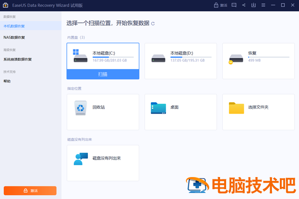Click the 回收站 recycle bin icon
The image size is (299, 199).
tap(80, 108)
